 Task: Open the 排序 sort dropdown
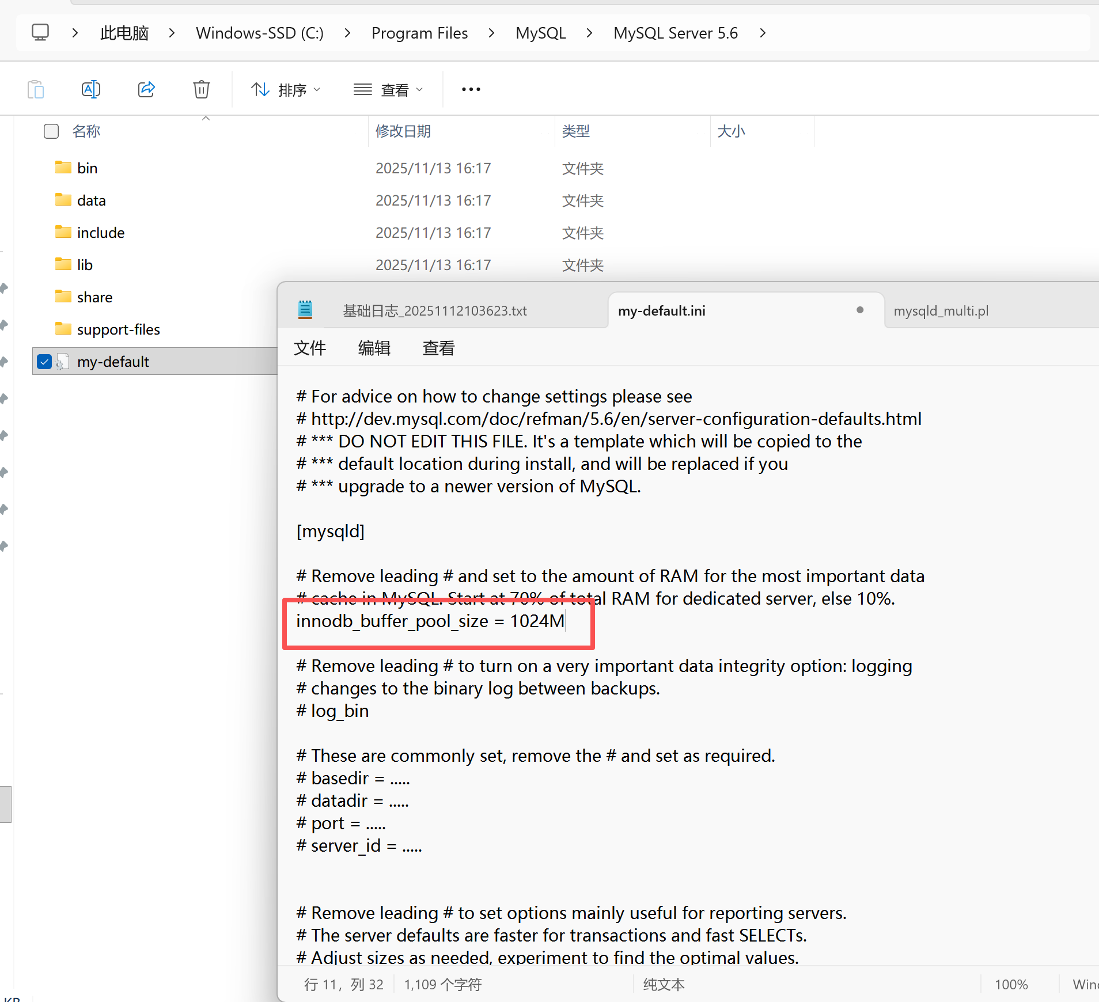(x=286, y=90)
